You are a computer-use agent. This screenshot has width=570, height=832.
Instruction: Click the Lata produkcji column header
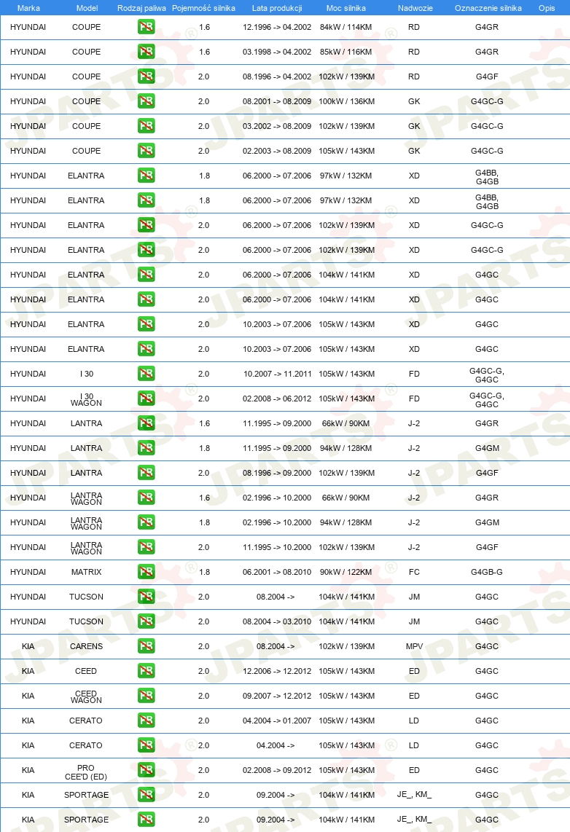277,8
